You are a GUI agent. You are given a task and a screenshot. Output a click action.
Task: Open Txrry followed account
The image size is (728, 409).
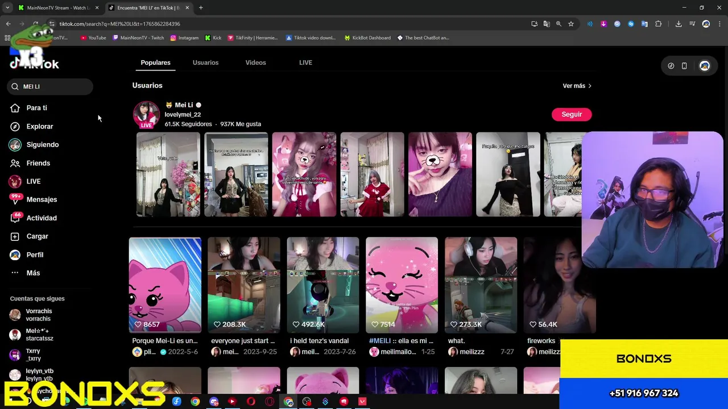(x=33, y=354)
